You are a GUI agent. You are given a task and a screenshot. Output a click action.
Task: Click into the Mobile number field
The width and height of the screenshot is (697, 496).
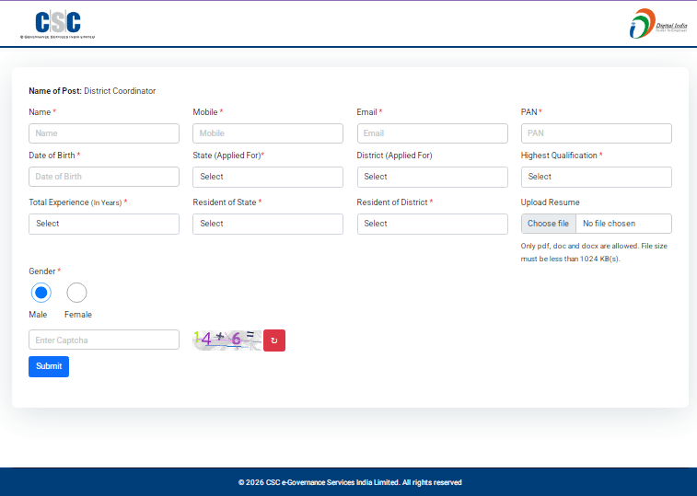[x=267, y=133]
